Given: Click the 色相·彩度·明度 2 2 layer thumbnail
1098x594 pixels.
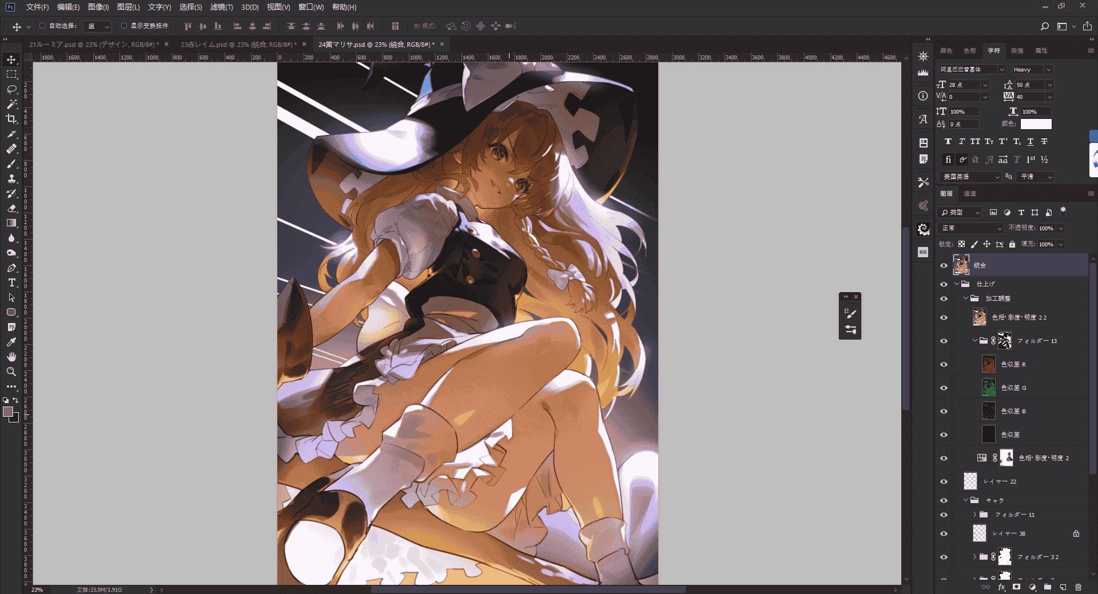Looking at the screenshot, I should point(980,317).
